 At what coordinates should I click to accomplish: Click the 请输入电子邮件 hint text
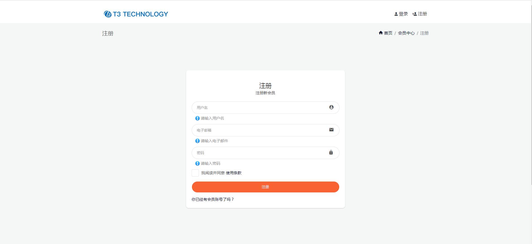pyautogui.click(x=214, y=141)
